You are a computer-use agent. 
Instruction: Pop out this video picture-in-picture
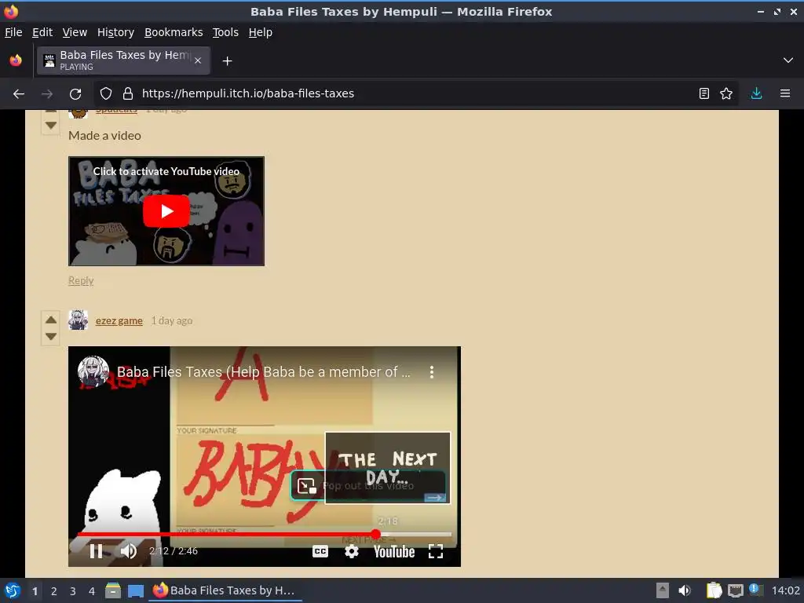(307, 485)
